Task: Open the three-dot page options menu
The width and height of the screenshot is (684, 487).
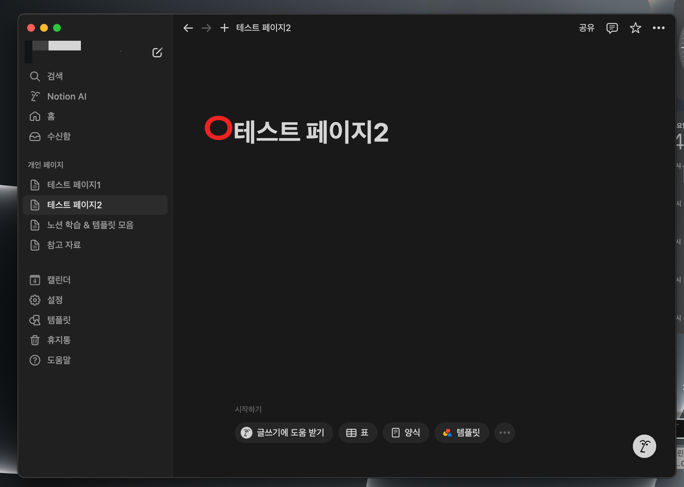Action: pyautogui.click(x=658, y=28)
